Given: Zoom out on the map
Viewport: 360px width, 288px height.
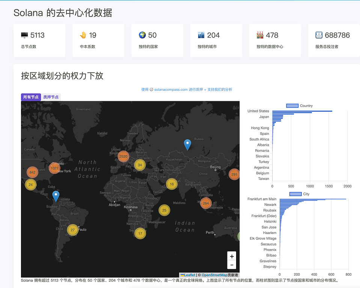Looking at the screenshot, I should pyautogui.click(x=232, y=265).
